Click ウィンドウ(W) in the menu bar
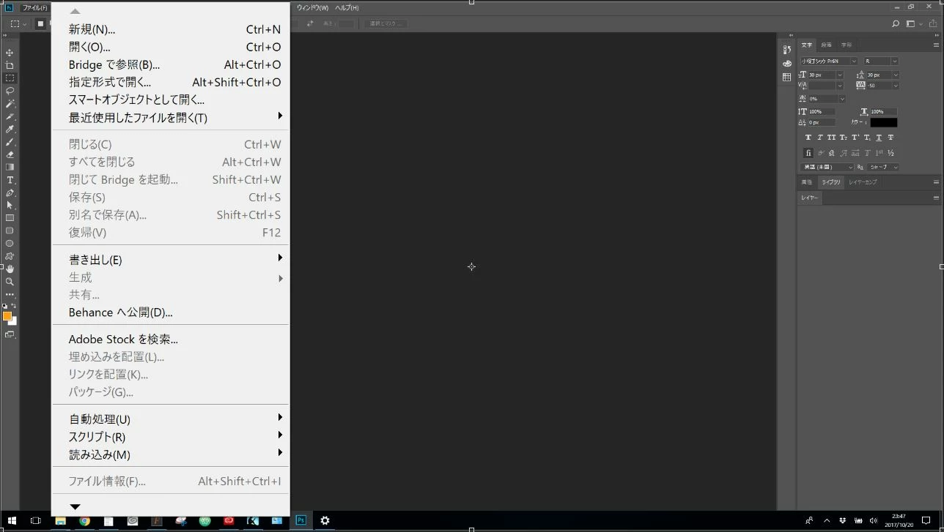Screen dimensions: 944x532 (312, 7)
